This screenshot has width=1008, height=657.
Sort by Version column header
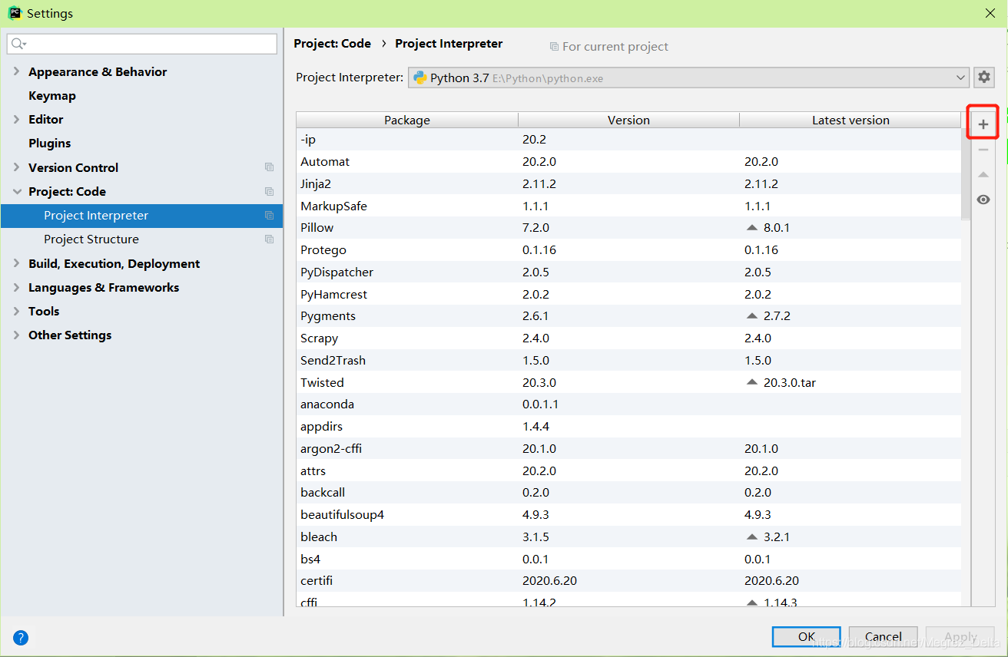(x=628, y=120)
